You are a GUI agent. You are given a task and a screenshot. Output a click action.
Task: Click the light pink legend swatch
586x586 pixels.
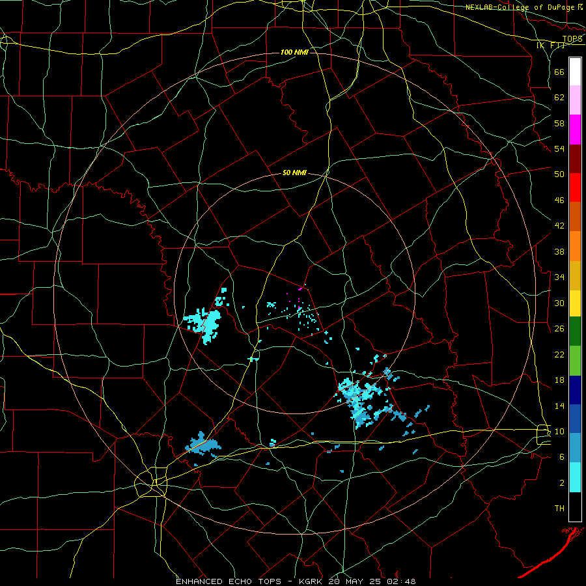[x=575, y=100]
